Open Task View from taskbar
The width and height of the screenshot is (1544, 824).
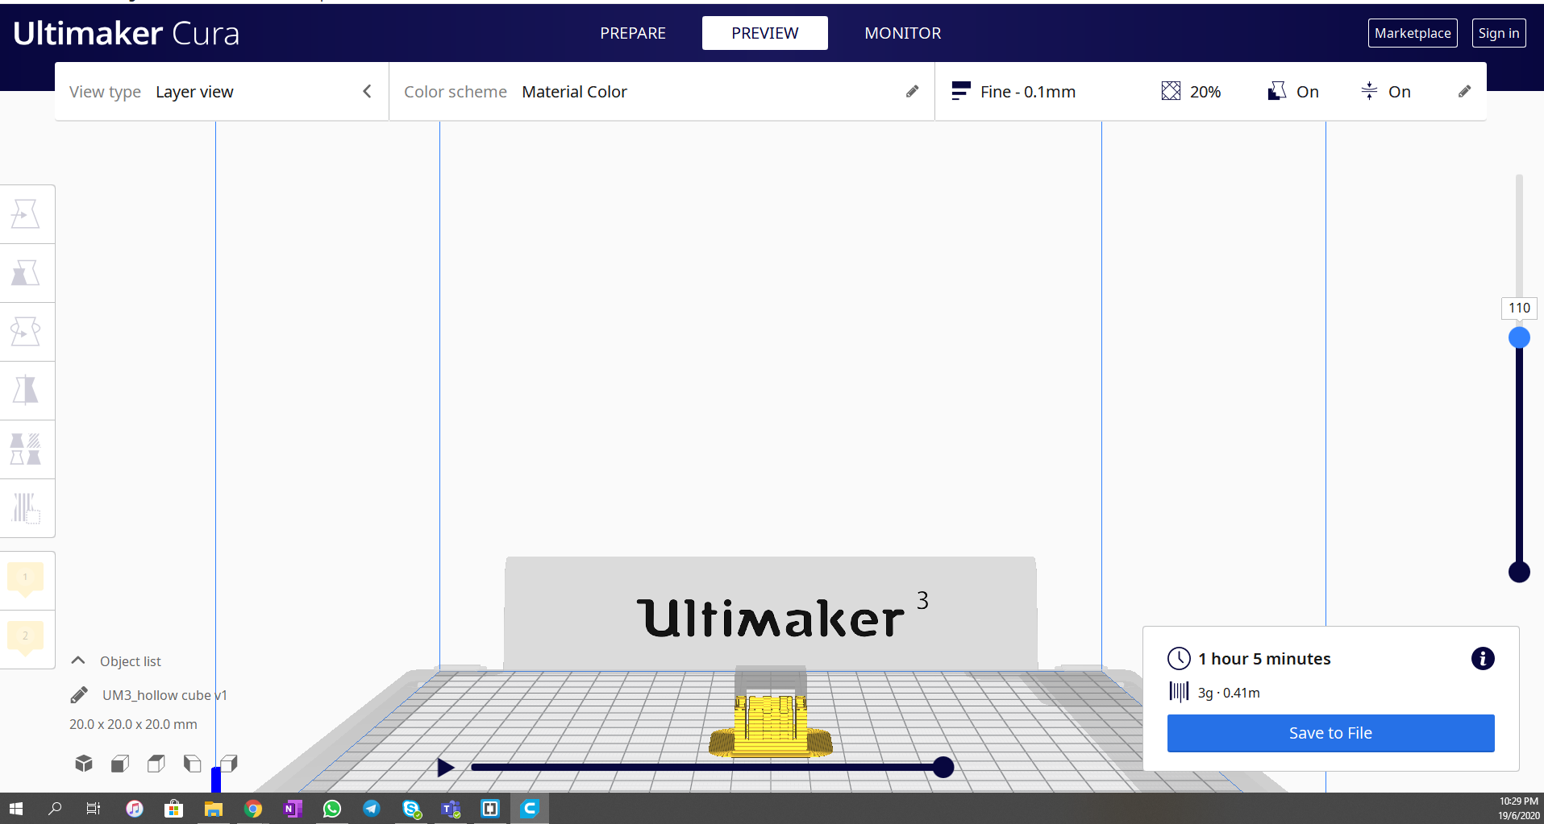click(x=94, y=809)
